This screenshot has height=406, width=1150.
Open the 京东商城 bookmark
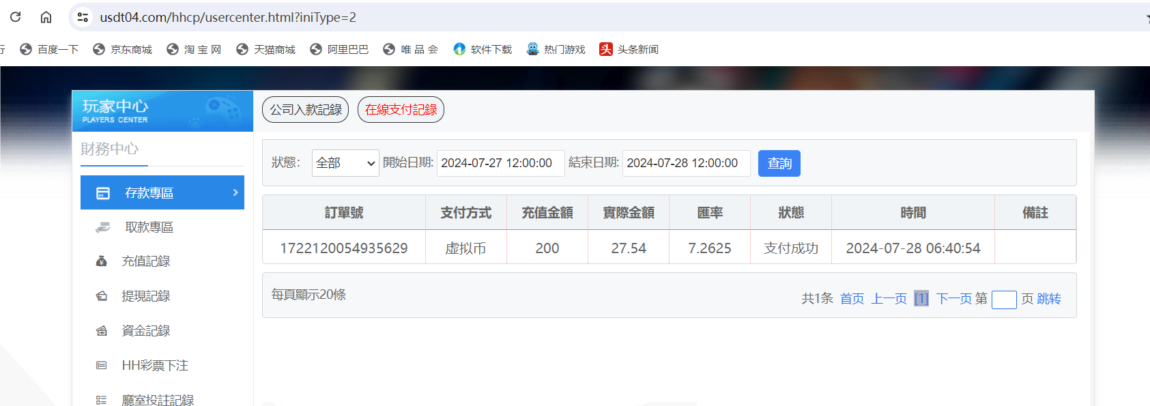tap(123, 49)
